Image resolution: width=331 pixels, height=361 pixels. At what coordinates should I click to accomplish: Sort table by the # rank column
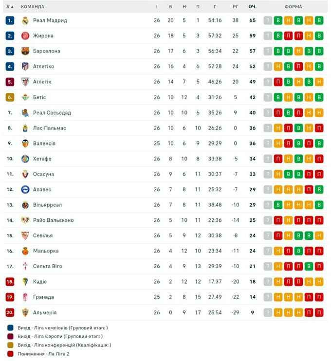[x=10, y=7]
